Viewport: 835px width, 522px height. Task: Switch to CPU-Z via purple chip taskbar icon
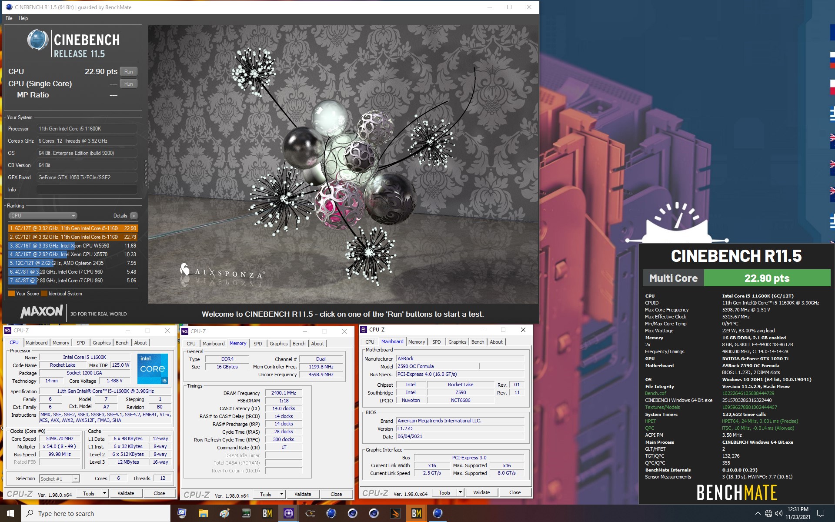(288, 513)
